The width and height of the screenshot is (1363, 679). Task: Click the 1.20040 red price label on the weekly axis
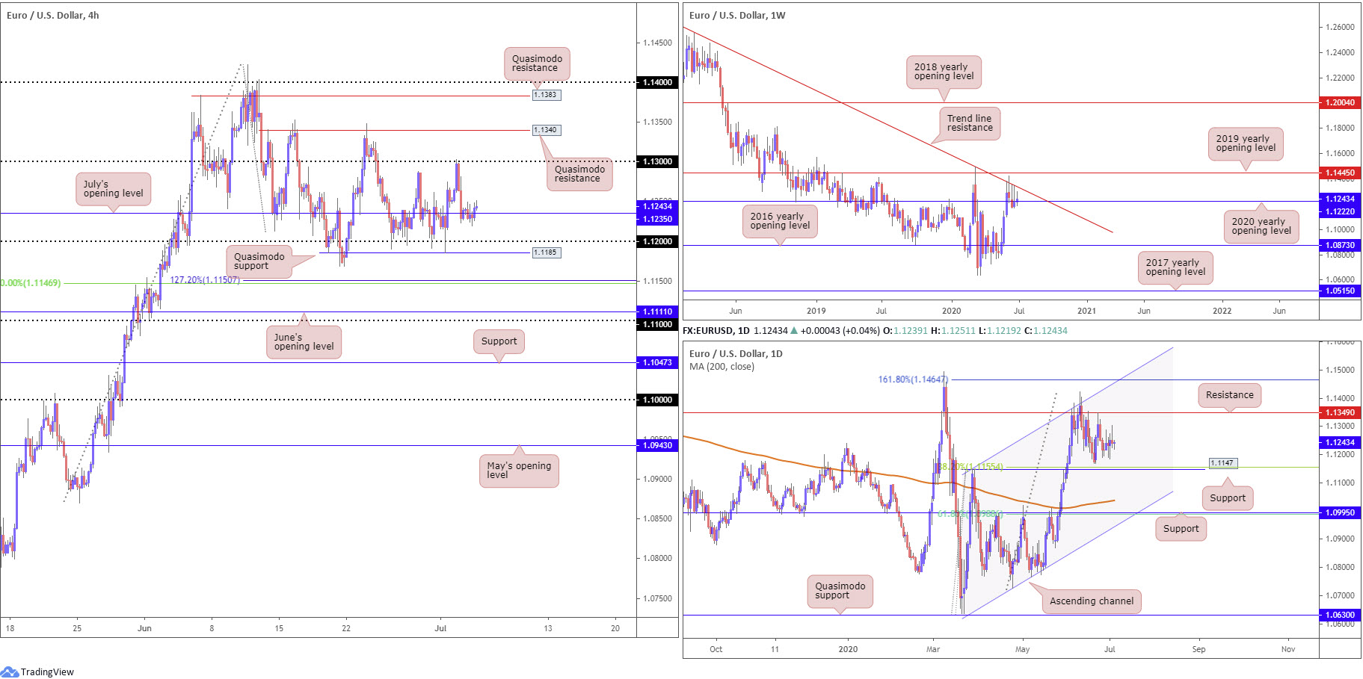point(1340,102)
